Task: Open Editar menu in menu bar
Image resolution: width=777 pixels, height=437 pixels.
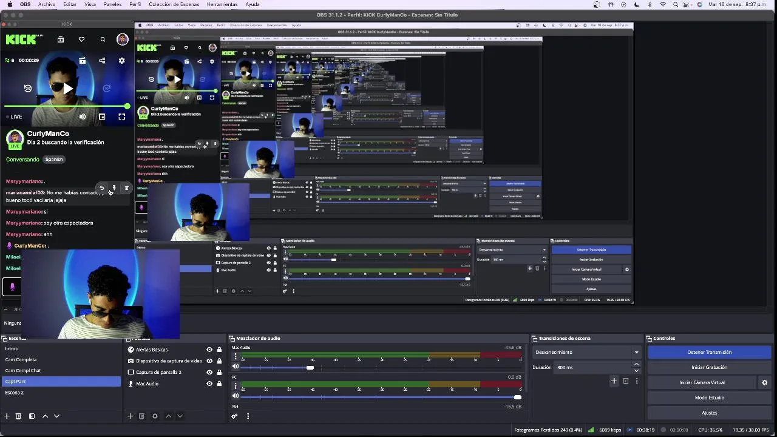Action: (70, 4)
